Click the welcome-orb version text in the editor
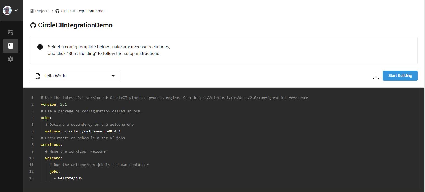Viewport: 425px width, 192px height. pos(93,131)
